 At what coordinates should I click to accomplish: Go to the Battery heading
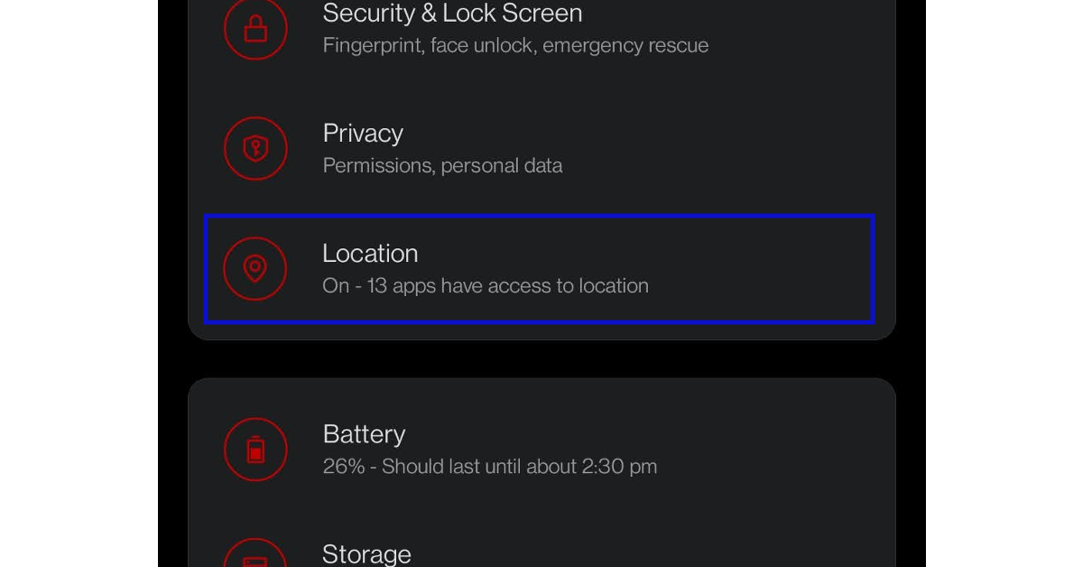[x=364, y=434]
